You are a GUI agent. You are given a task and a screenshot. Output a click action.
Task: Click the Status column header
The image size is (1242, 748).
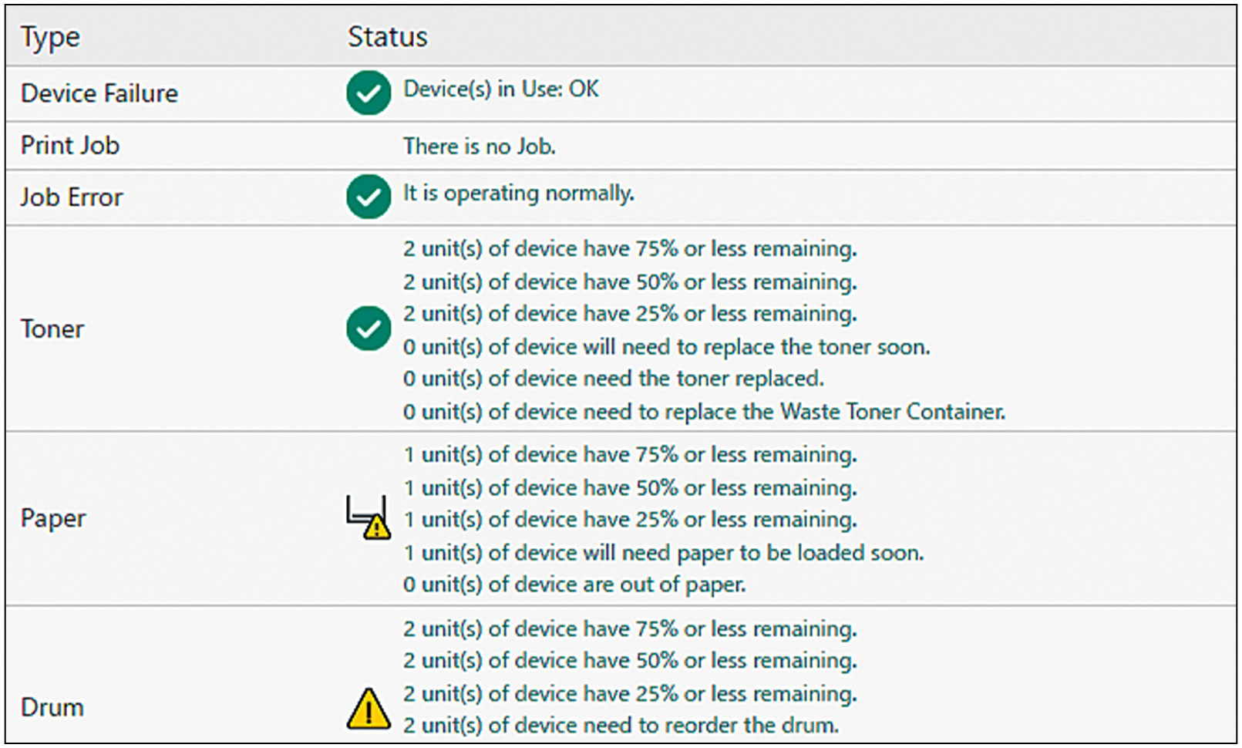[387, 37]
